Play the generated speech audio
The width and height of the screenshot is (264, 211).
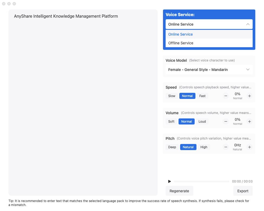click(170, 181)
